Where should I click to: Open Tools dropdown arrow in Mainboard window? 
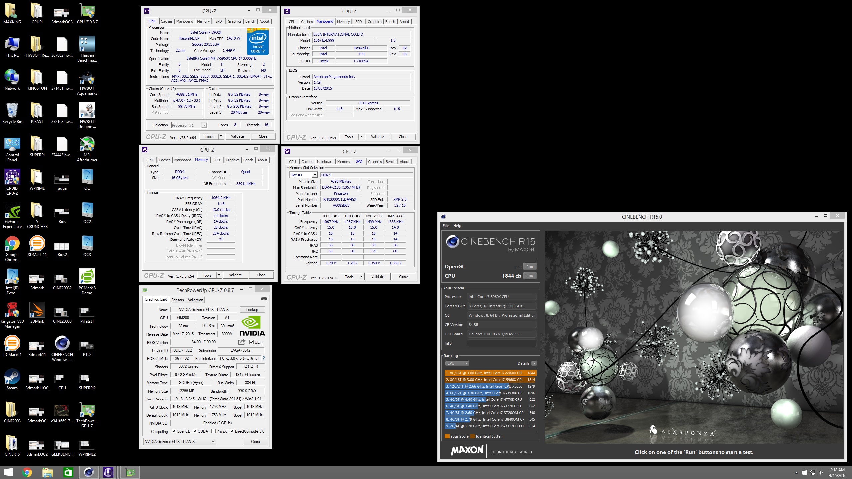tap(361, 137)
